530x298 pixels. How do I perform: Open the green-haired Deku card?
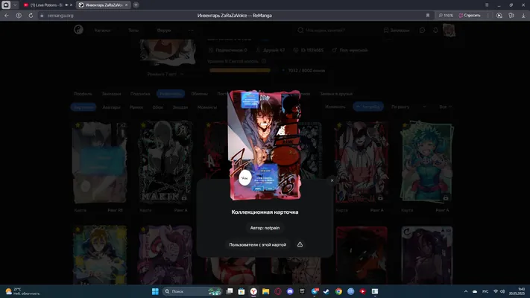click(x=426, y=162)
